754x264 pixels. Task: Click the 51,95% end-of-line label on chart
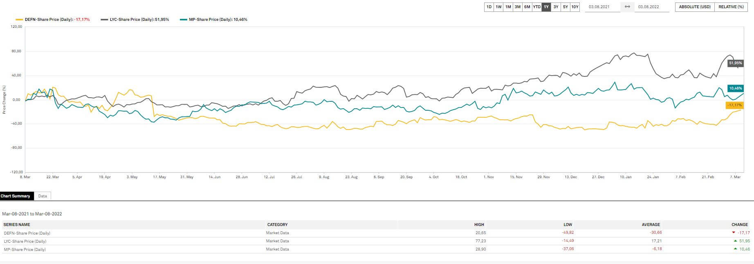pos(735,63)
